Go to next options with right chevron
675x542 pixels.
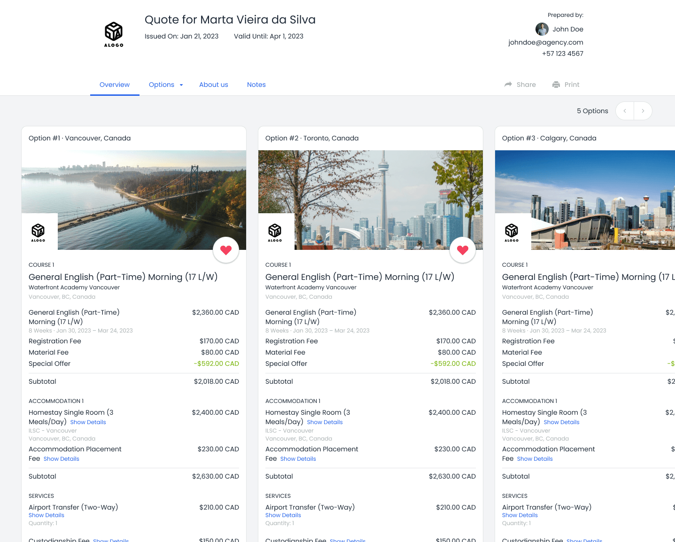pos(643,111)
